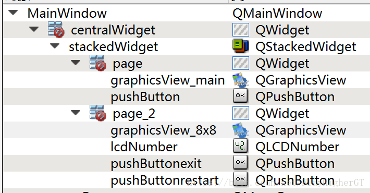This screenshot has height=193, width=370.
Task: Click QWidget icon in centralWidget row
Action: [x=240, y=30]
